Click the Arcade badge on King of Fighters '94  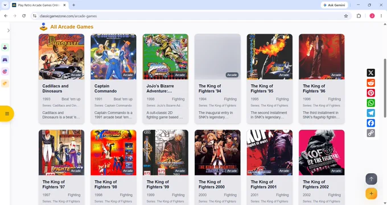click(232, 75)
